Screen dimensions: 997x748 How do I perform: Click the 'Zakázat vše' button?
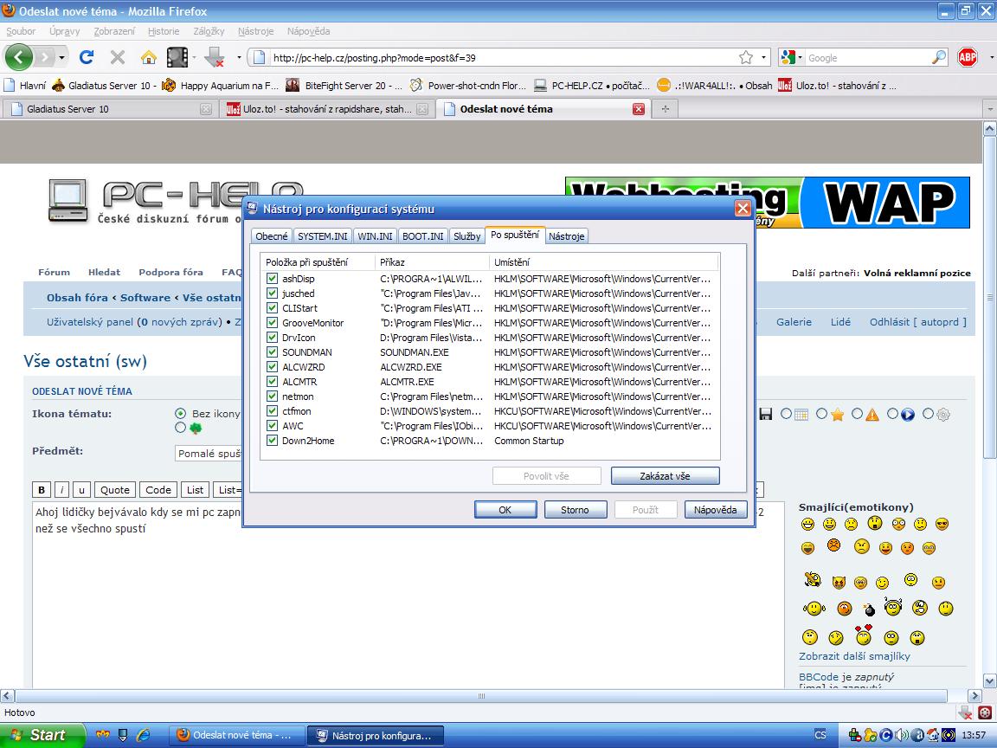[x=665, y=476]
